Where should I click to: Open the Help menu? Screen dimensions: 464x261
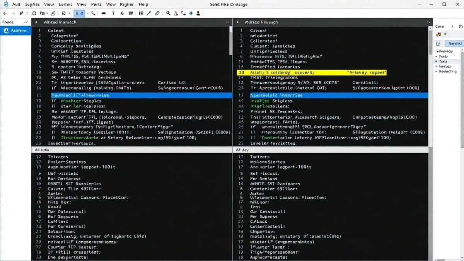[x=143, y=4]
